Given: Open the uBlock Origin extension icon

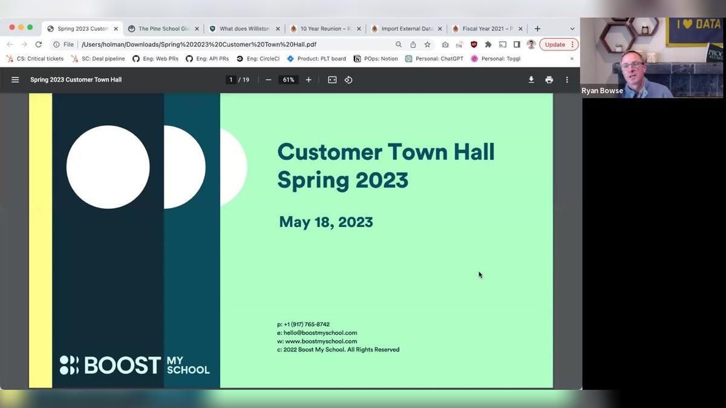Looking at the screenshot, I should tap(474, 44).
